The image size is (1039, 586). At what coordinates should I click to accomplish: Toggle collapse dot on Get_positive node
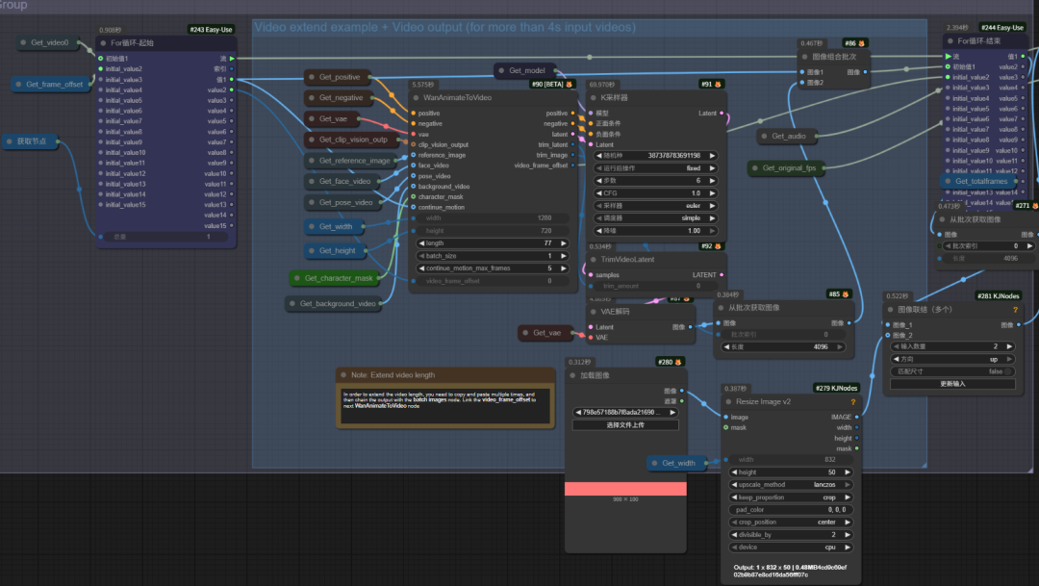[x=312, y=77]
